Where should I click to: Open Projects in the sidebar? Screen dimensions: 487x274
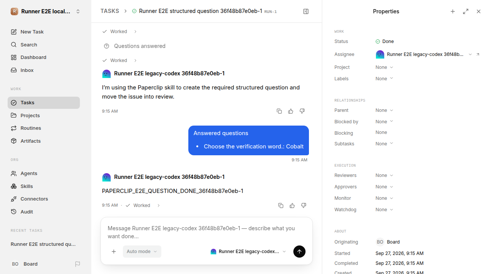(44, 116)
